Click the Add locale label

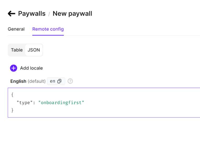coord(31,68)
